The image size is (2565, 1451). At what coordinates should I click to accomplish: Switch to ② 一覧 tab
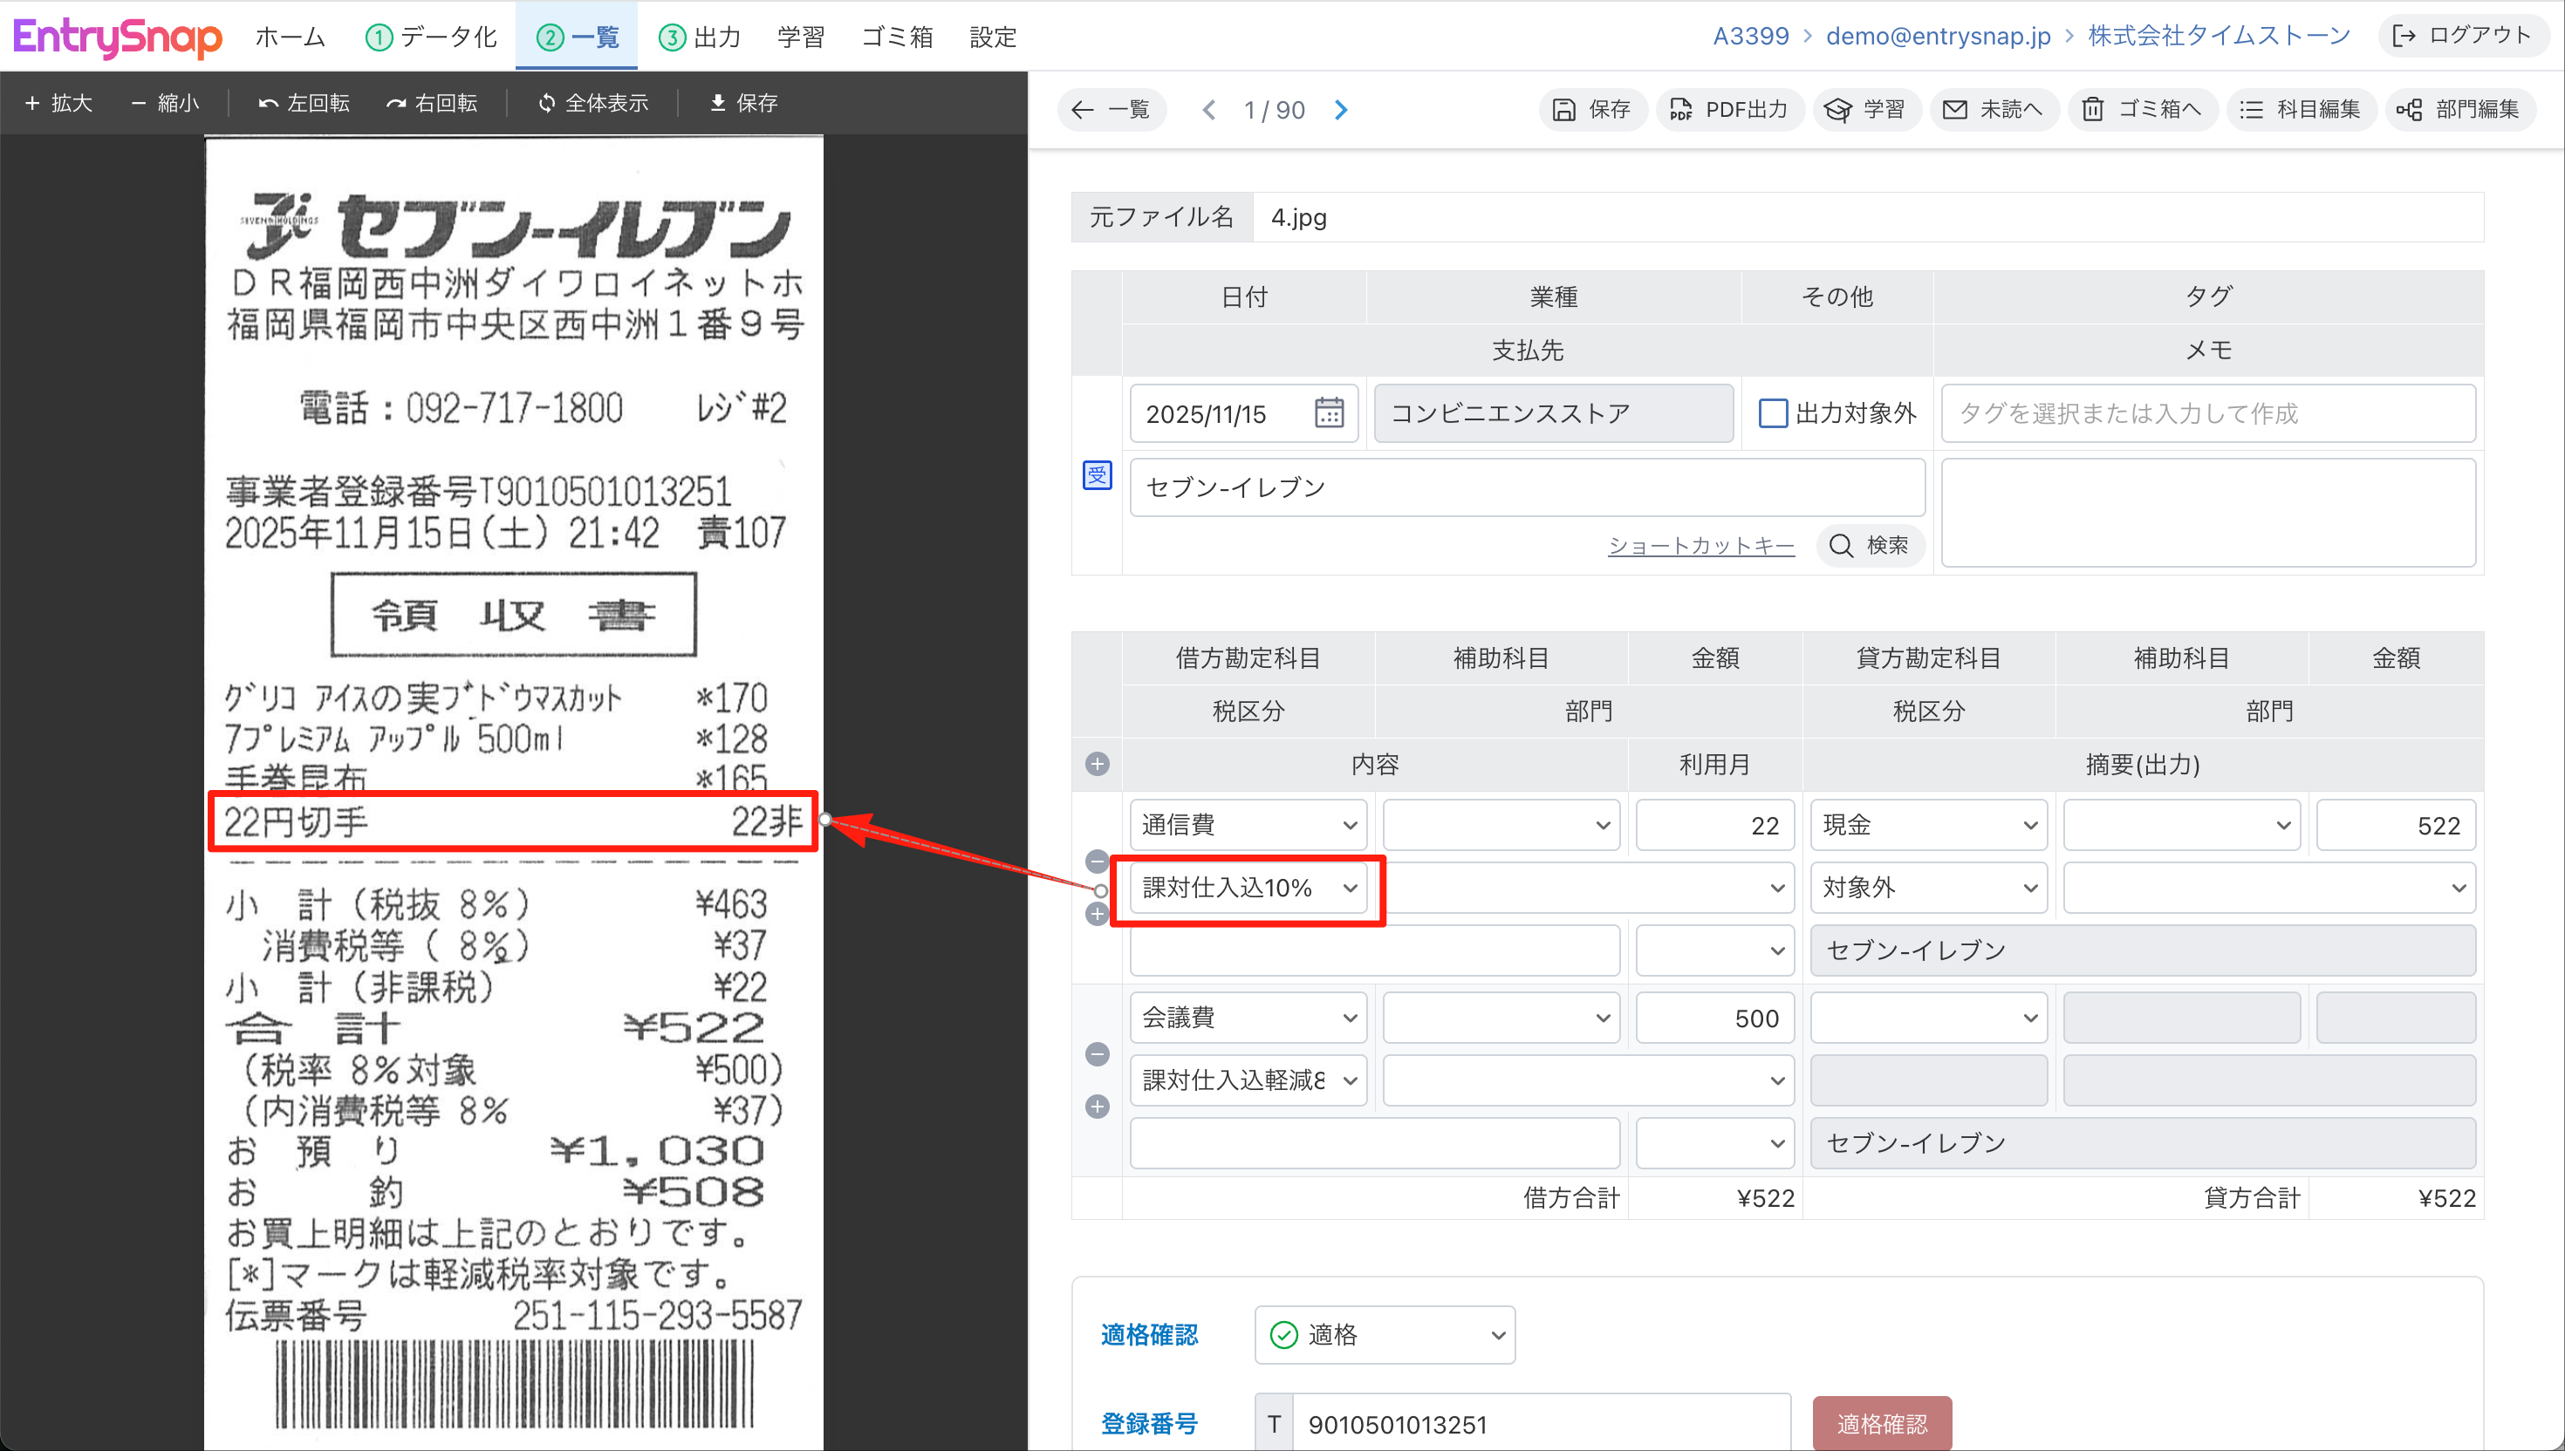point(578,37)
